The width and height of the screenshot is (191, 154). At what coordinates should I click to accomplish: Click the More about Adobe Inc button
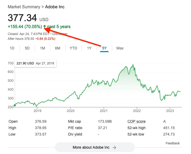95,147
